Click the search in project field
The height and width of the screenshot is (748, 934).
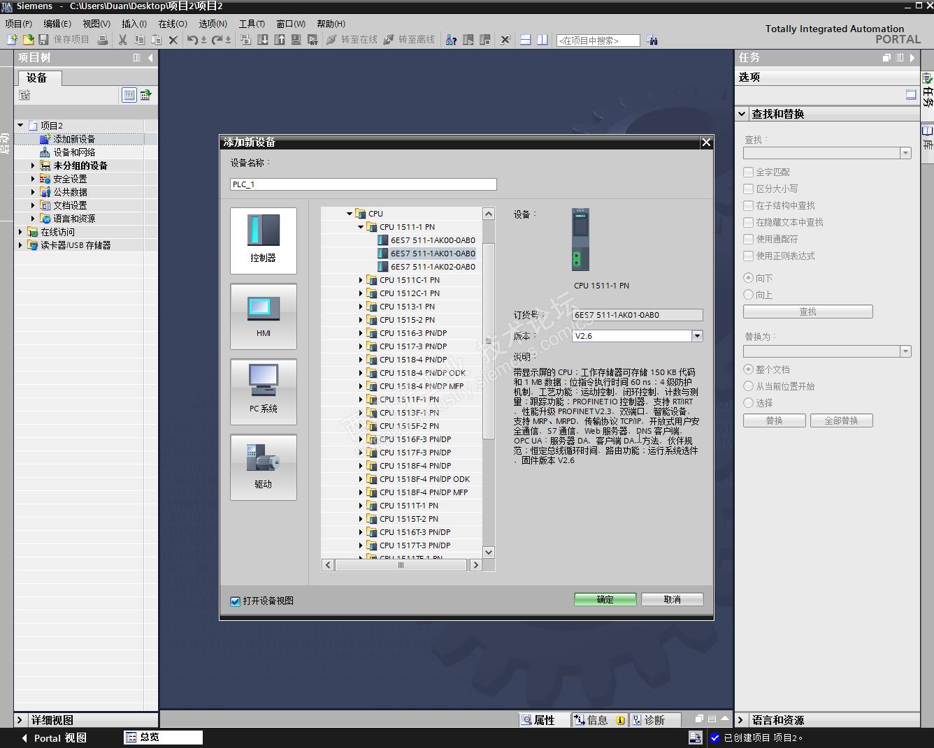click(x=598, y=41)
